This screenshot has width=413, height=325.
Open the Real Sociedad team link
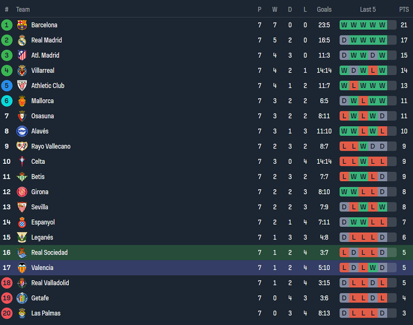click(49, 253)
